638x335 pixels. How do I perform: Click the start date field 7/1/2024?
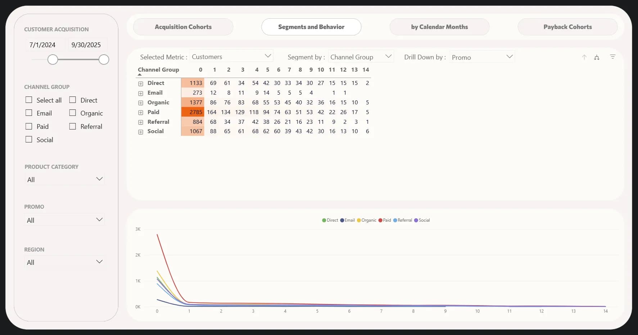click(42, 45)
